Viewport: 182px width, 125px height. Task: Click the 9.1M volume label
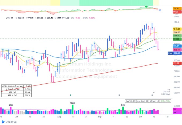click(x=11, y=105)
